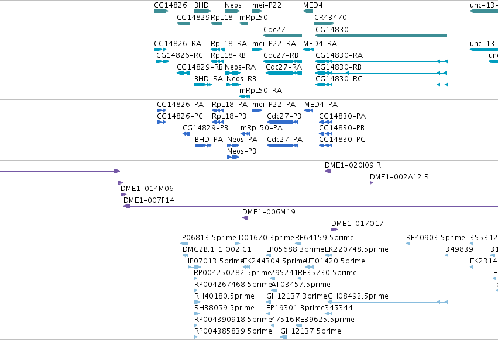Screen dimensions: 498x340
Task: Select EST IP06813.5prime
Action: click(208, 238)
